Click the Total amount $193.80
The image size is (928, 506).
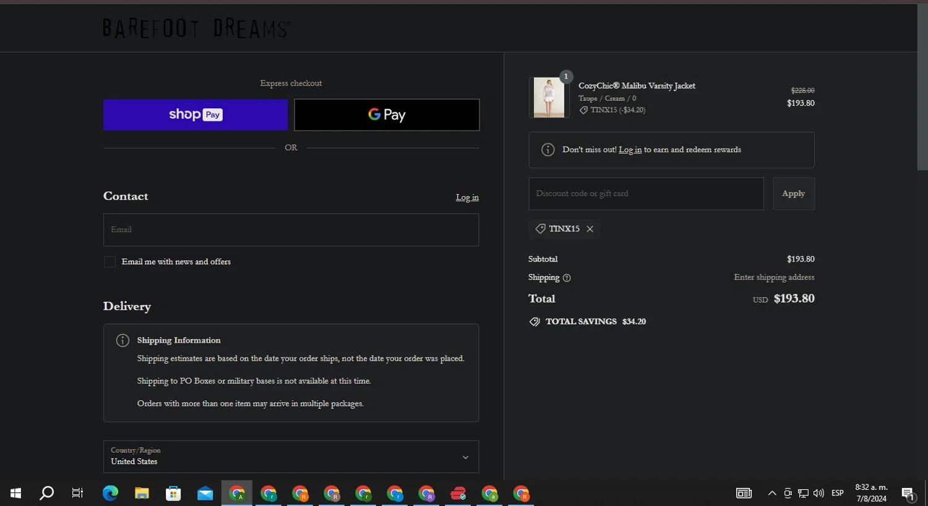(794, 299)
